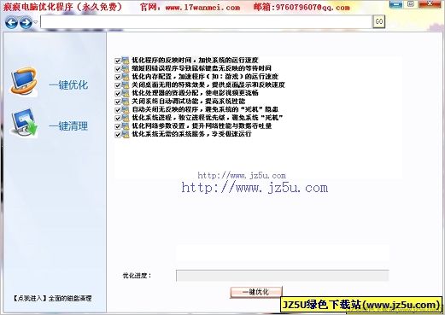Close the optimizer window
The image size is (445, 315).
(x=430, y=4)
